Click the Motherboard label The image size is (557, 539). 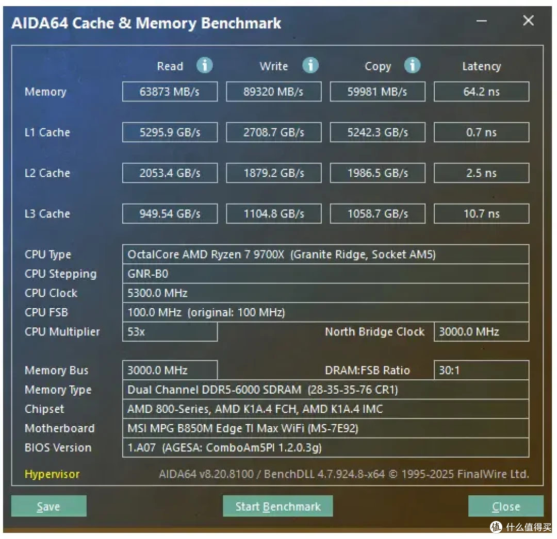(x=60, y=428)
